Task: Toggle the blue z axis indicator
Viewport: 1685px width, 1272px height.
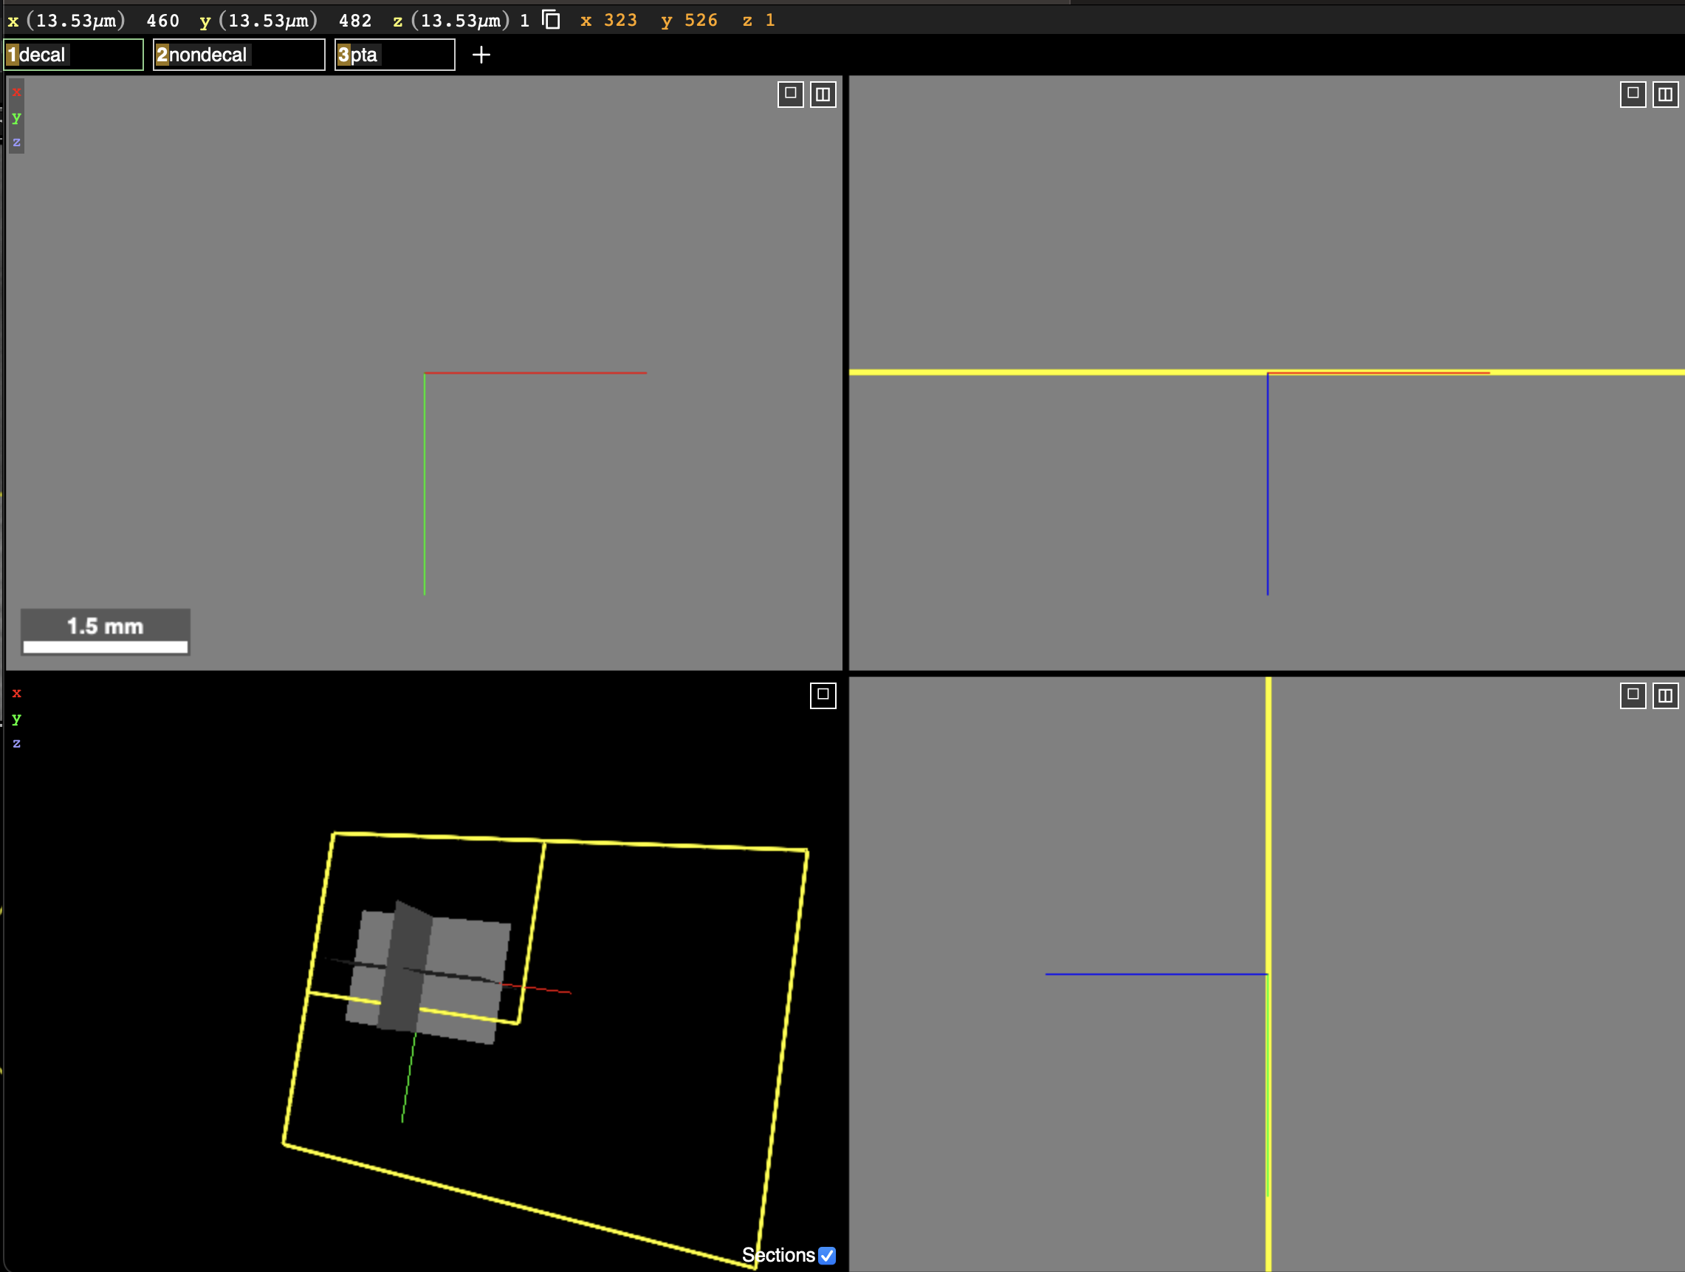Action: 16,142
